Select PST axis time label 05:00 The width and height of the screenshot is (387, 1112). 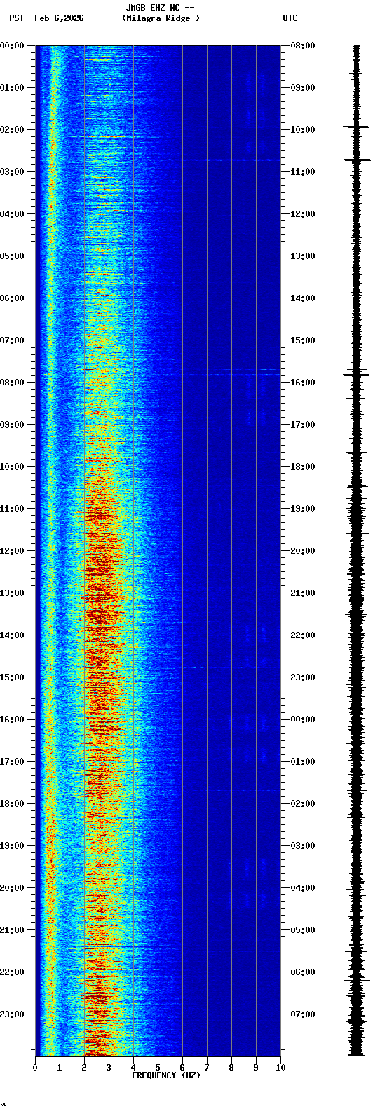(x=12, y=256)
